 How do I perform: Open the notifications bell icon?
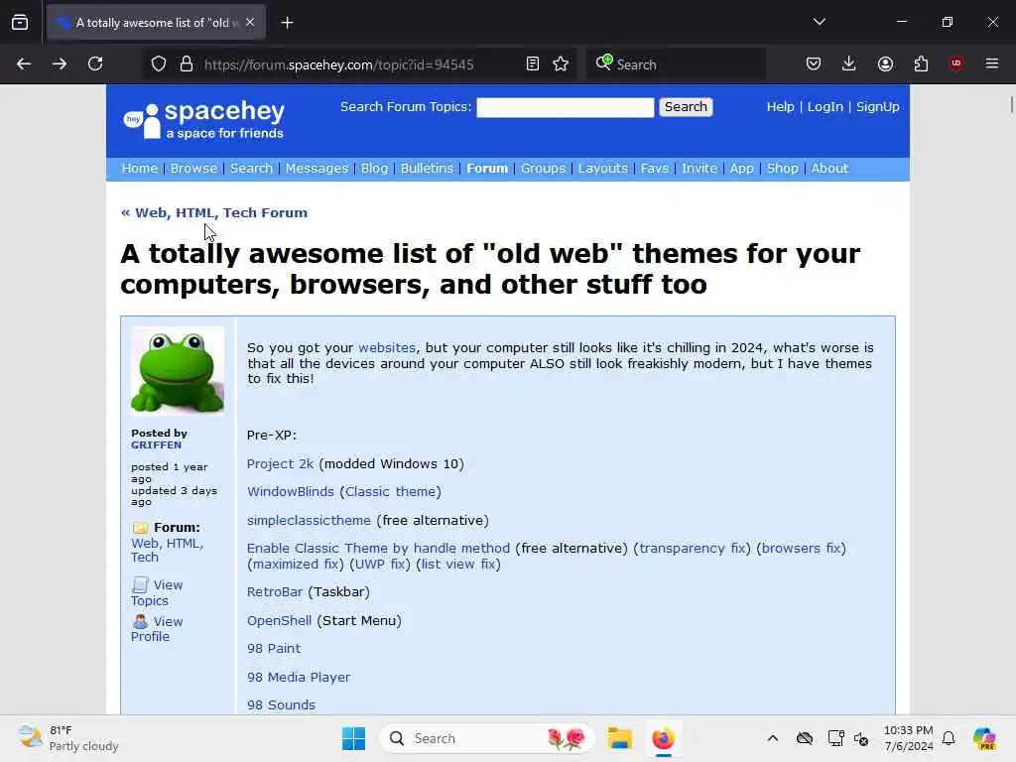coord(949,738)
